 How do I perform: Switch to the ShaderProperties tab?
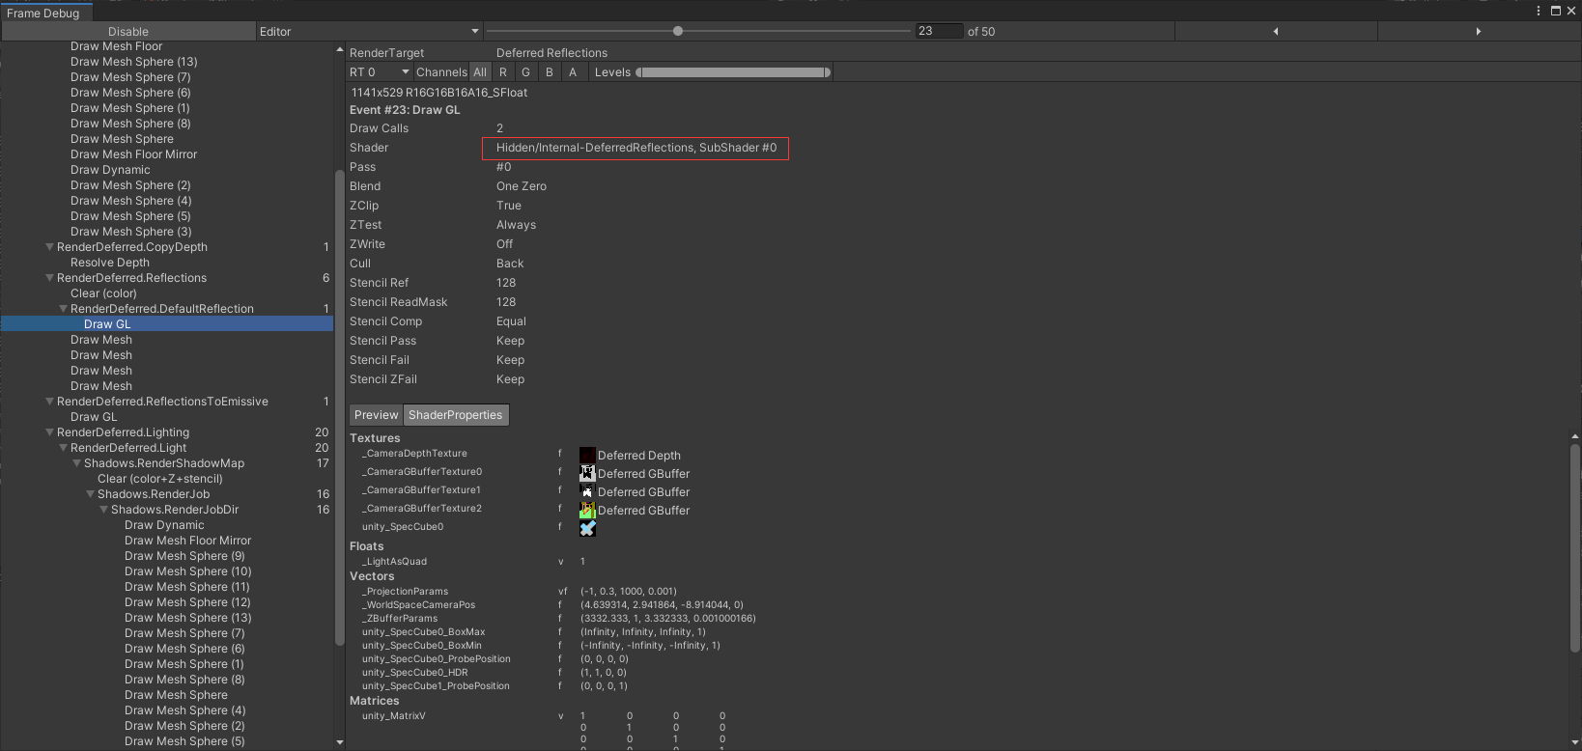[x=456, y=415]
